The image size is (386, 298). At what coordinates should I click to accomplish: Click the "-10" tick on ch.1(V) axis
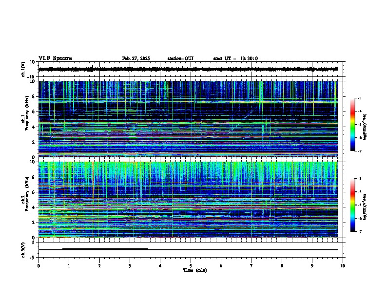point(32,76)
